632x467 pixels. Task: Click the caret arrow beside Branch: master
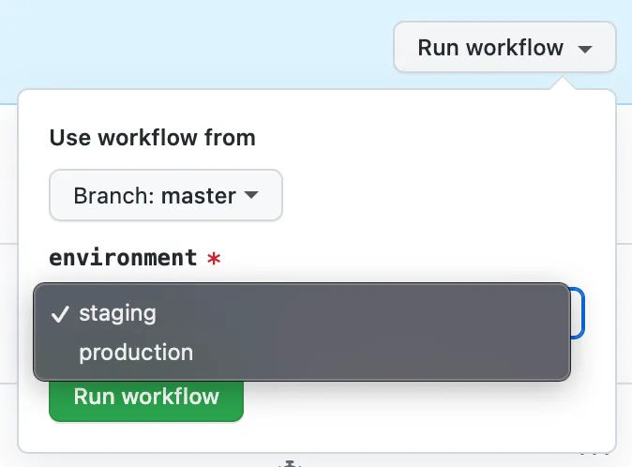tap(250, 195)
